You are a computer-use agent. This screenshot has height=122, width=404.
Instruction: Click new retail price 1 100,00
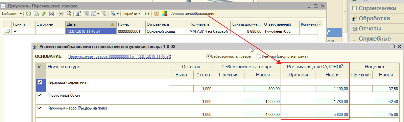(332, 89)
